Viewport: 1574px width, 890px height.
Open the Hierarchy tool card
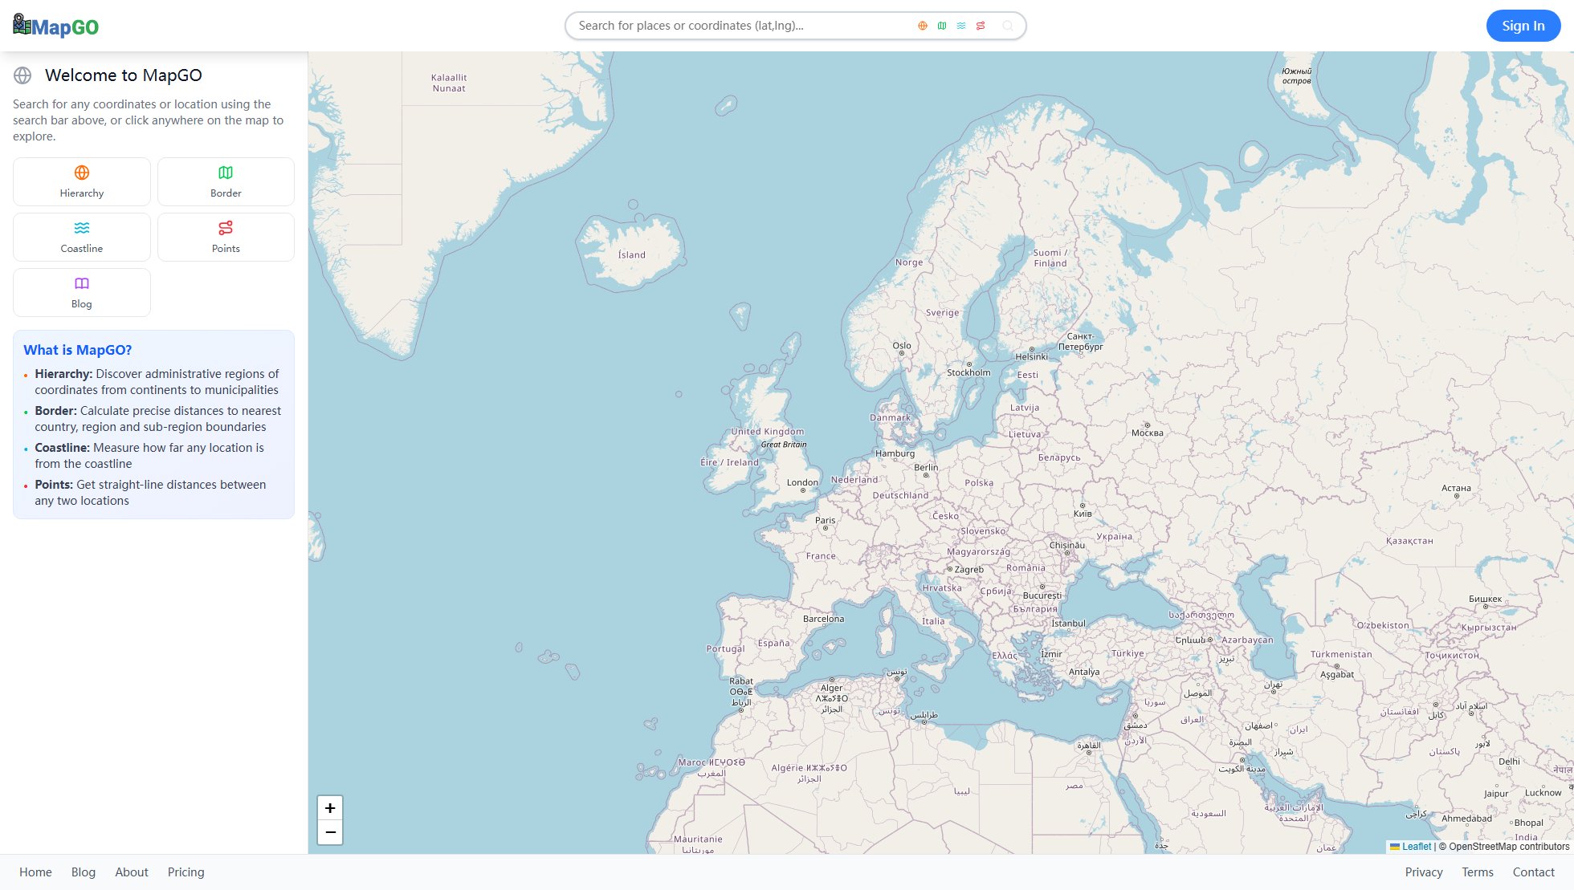tap(82, 181)
